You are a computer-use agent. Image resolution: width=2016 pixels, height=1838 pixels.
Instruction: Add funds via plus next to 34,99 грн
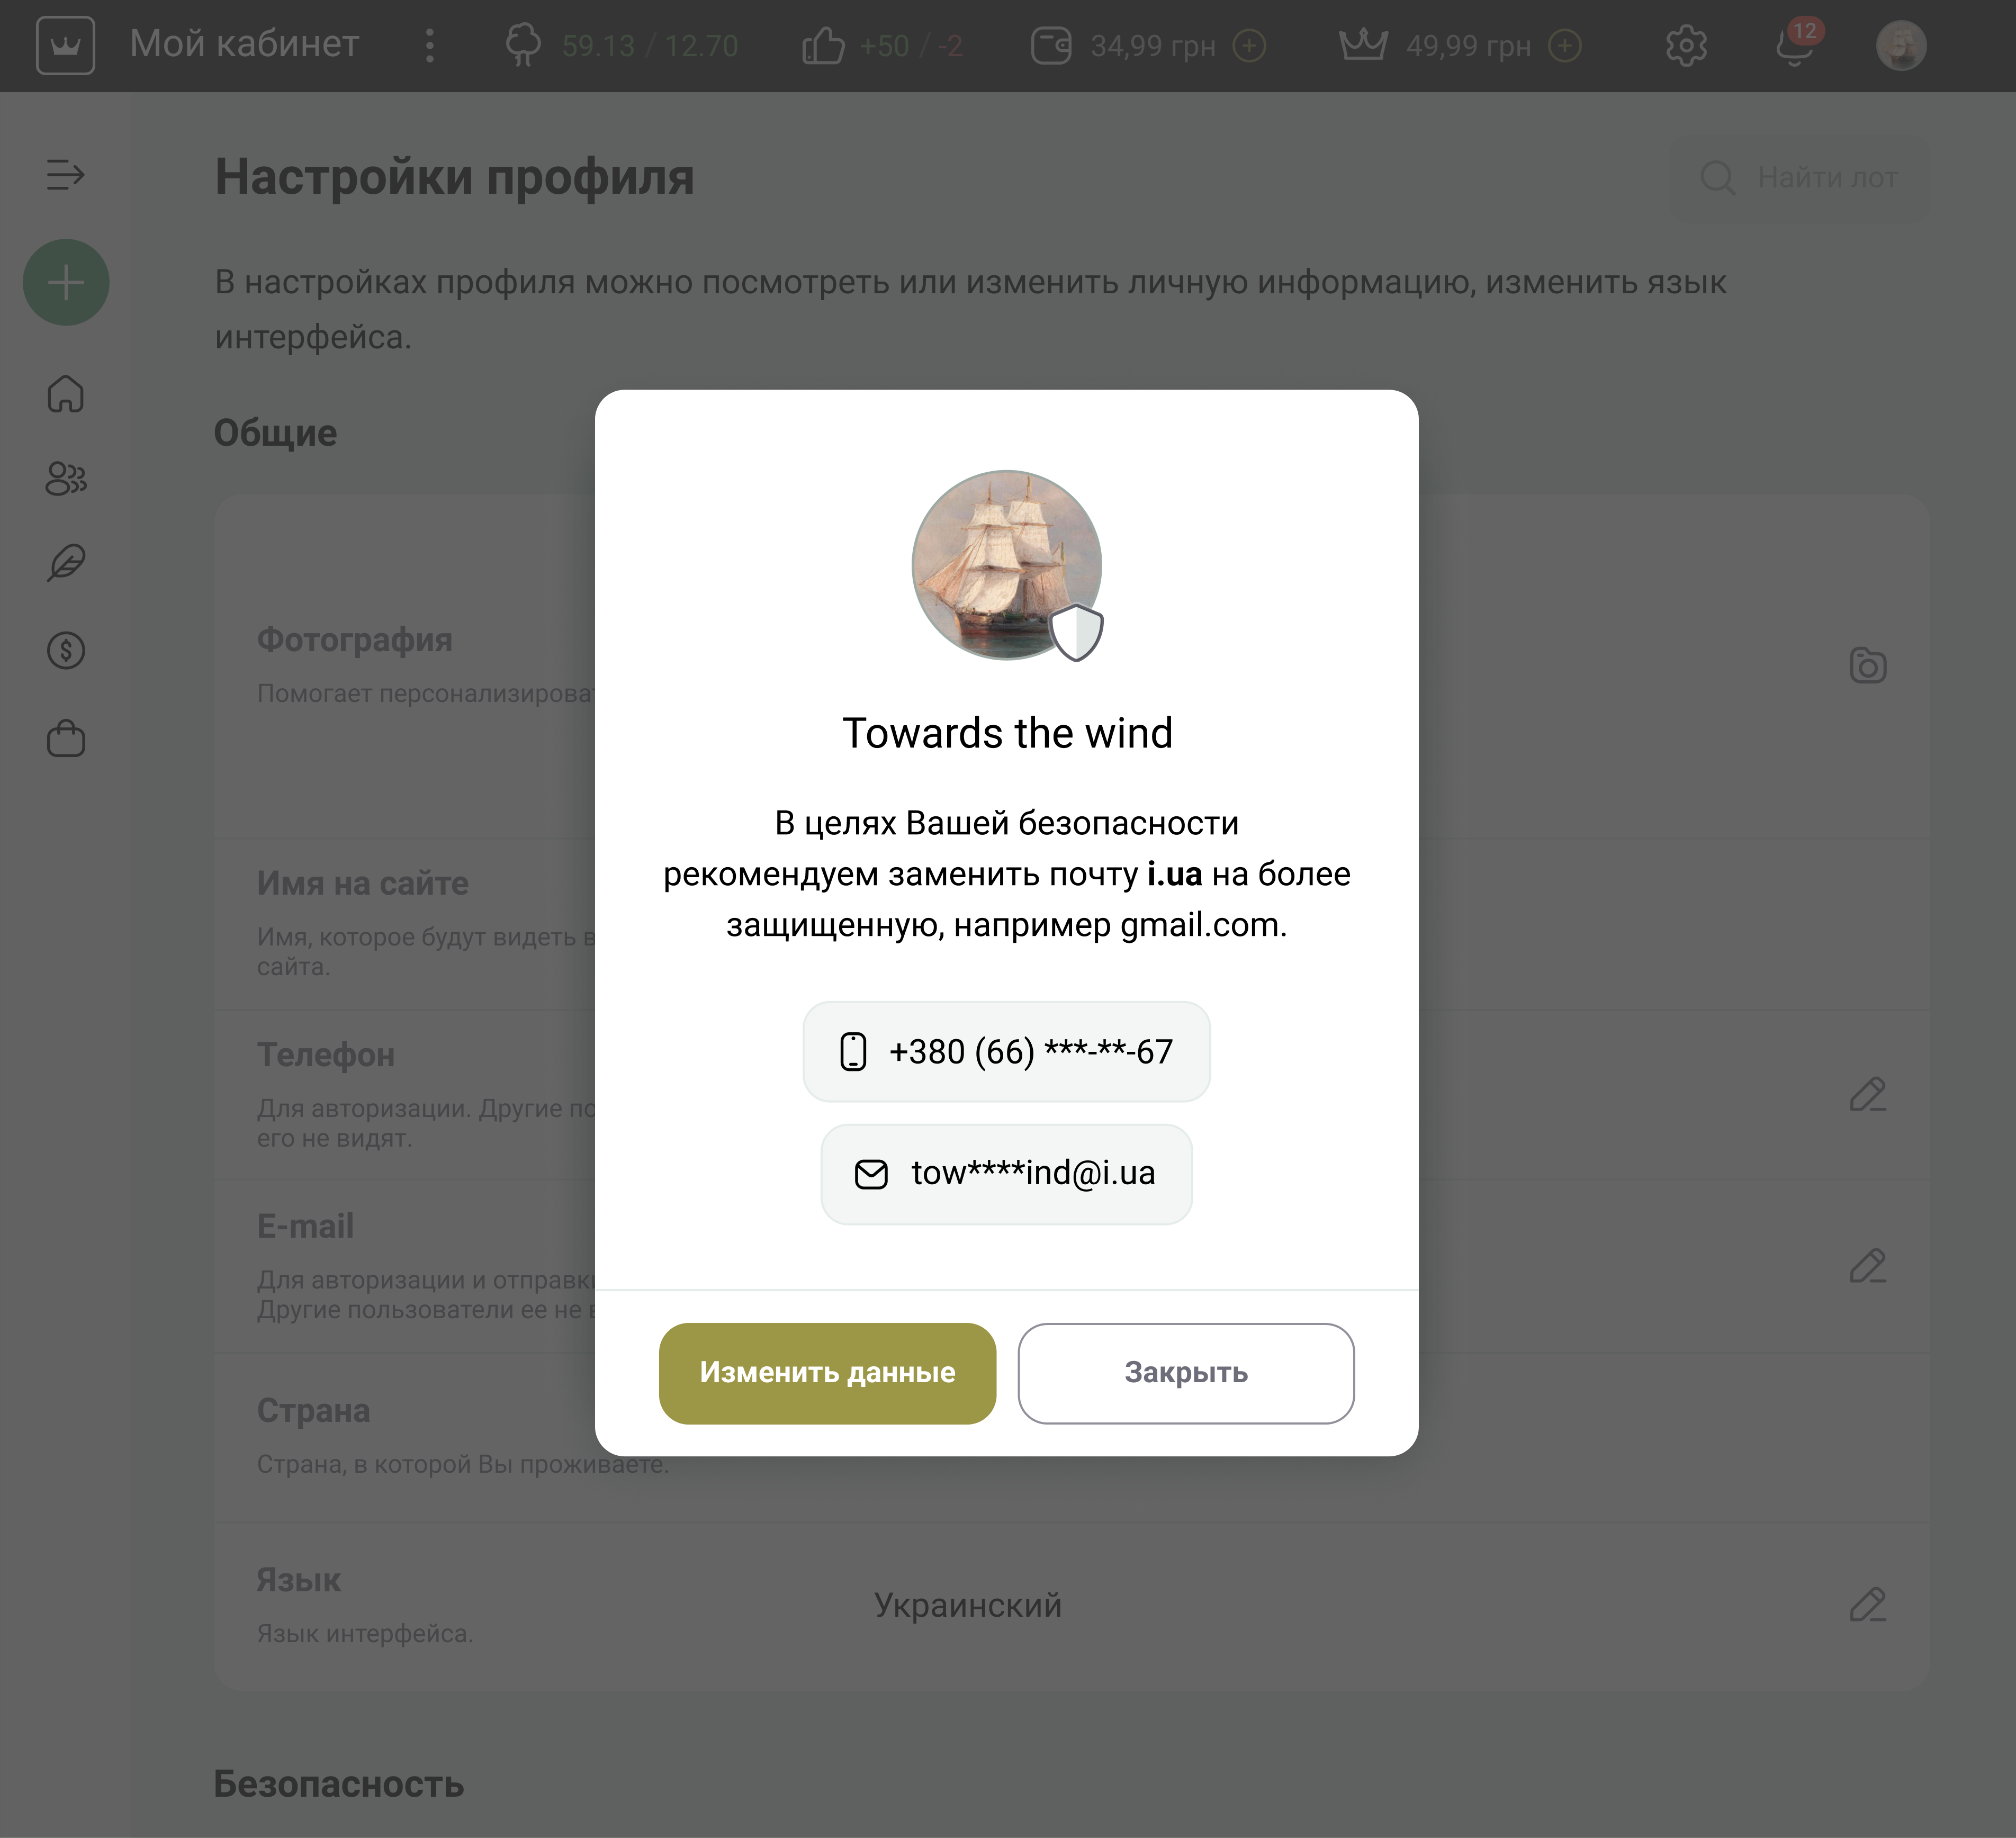click(1249, 45)
